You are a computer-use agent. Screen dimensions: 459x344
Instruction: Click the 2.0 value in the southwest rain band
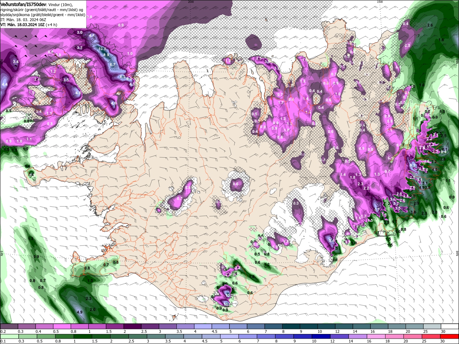93,310
